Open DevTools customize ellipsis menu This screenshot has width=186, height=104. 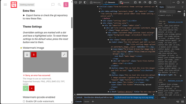(x=174, y=2)
